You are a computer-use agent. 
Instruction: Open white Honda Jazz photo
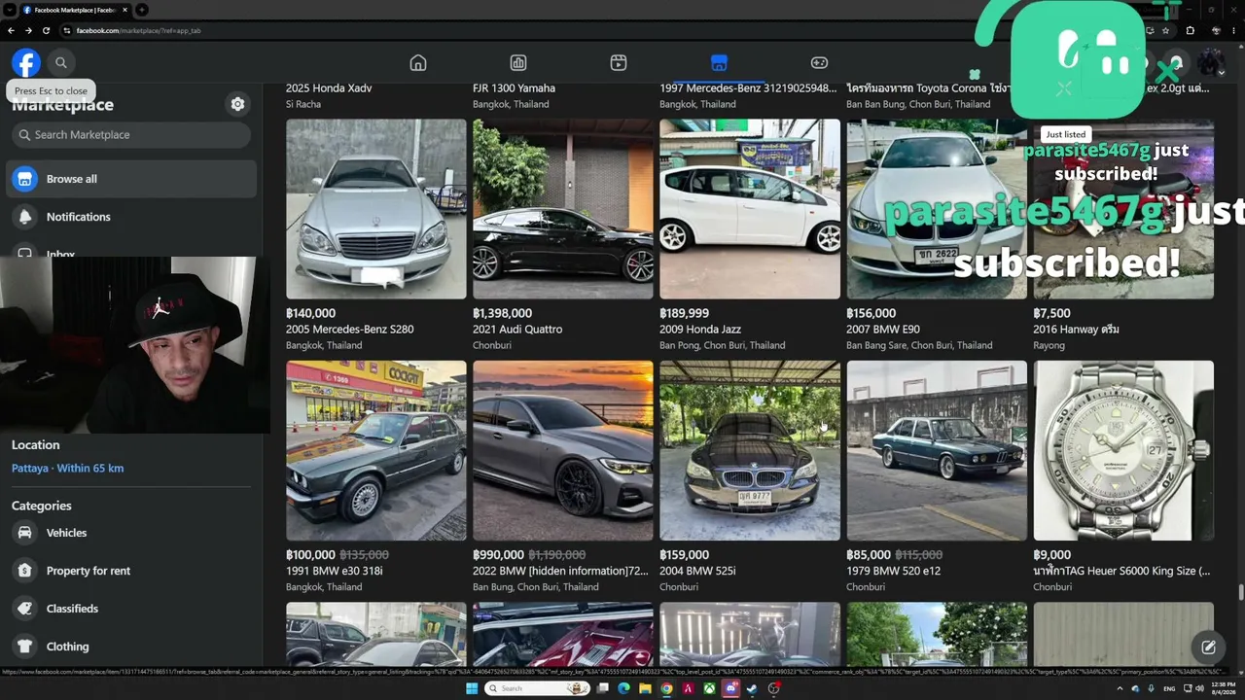point(750,209)
